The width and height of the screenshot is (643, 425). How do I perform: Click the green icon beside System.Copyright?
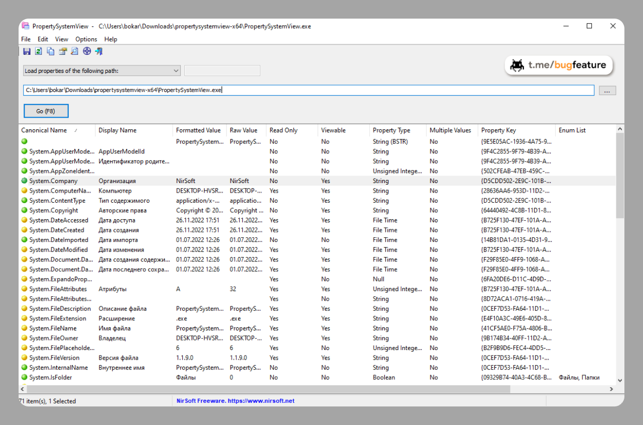tap(24, 210)
